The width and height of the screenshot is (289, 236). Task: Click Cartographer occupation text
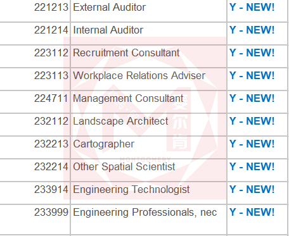[103, 144]
